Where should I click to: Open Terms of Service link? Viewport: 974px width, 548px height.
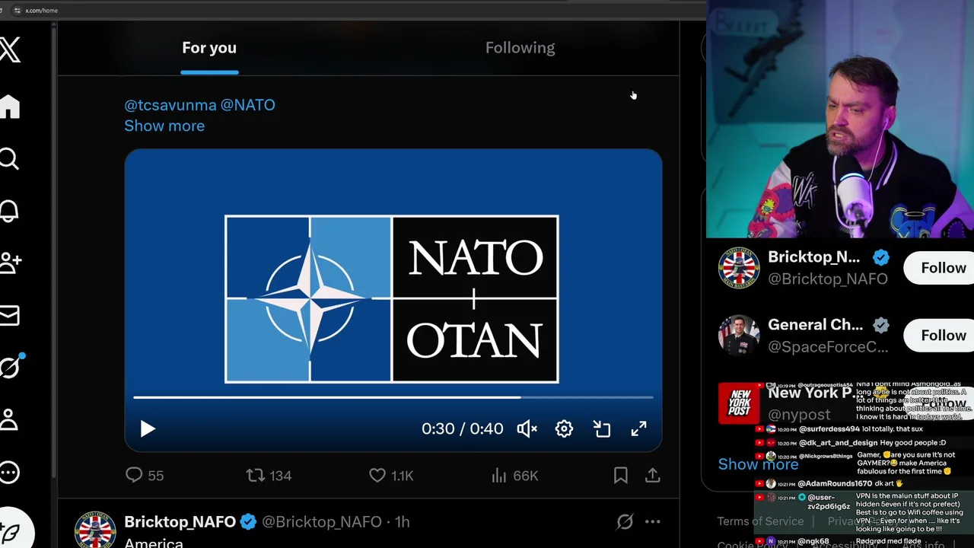(760, 521)
